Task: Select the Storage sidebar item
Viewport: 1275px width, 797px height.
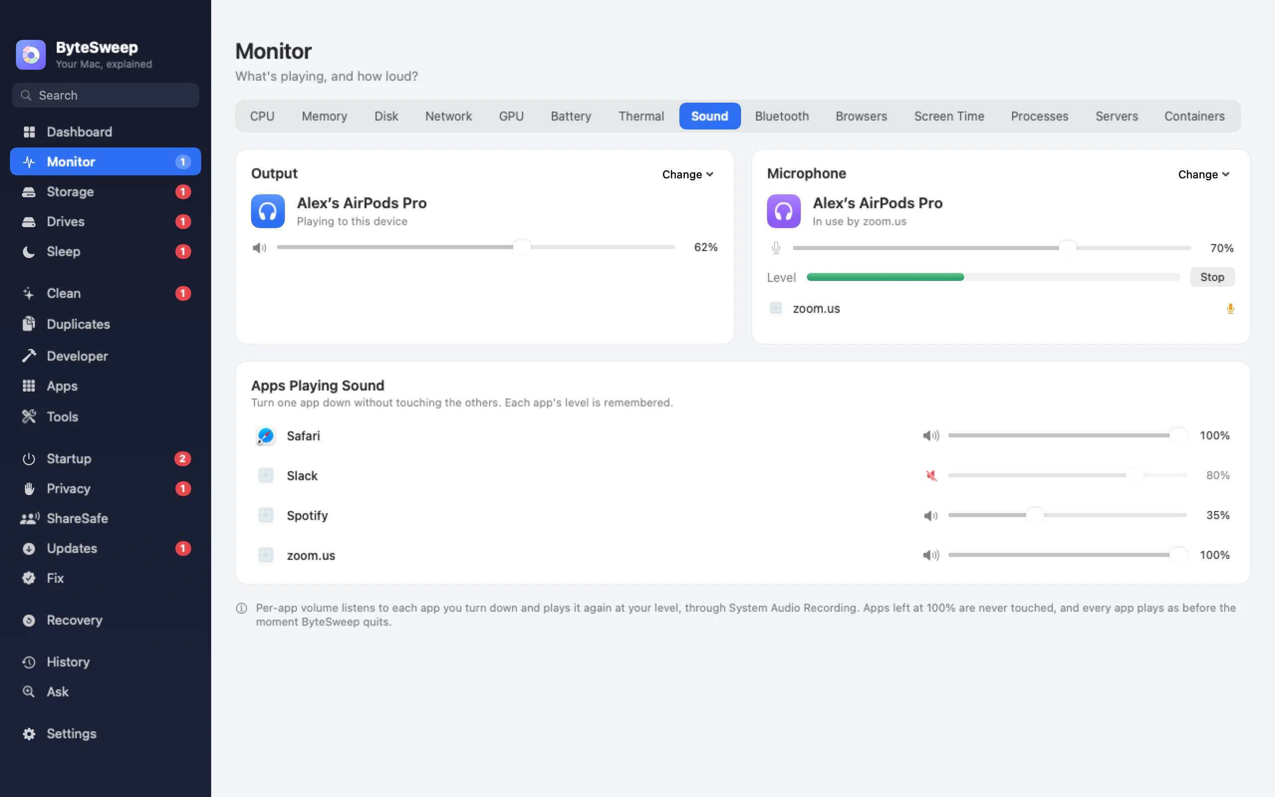Action: 106,192
